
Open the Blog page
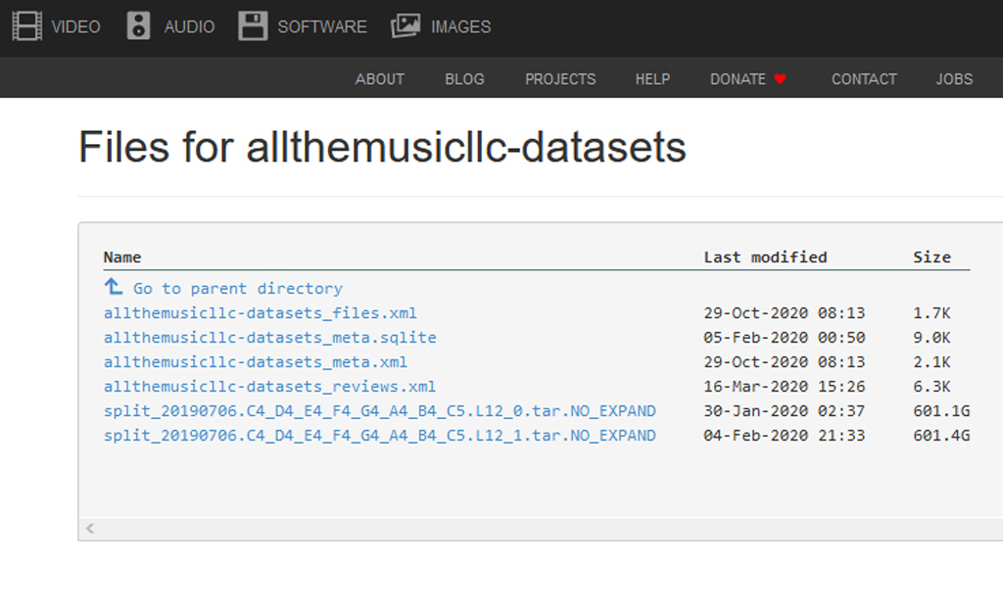click(464, 79)
